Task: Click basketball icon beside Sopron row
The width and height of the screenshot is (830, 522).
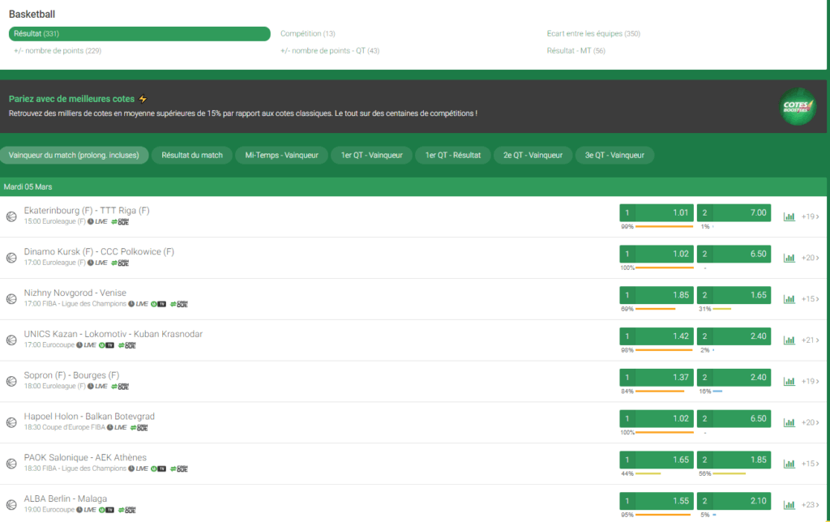Action: [11, 381]
